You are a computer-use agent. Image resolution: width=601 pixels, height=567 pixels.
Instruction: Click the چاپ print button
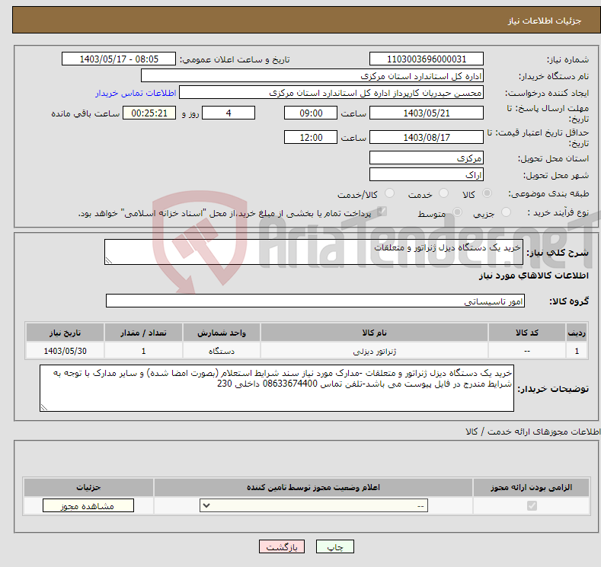tap(334, 546)
